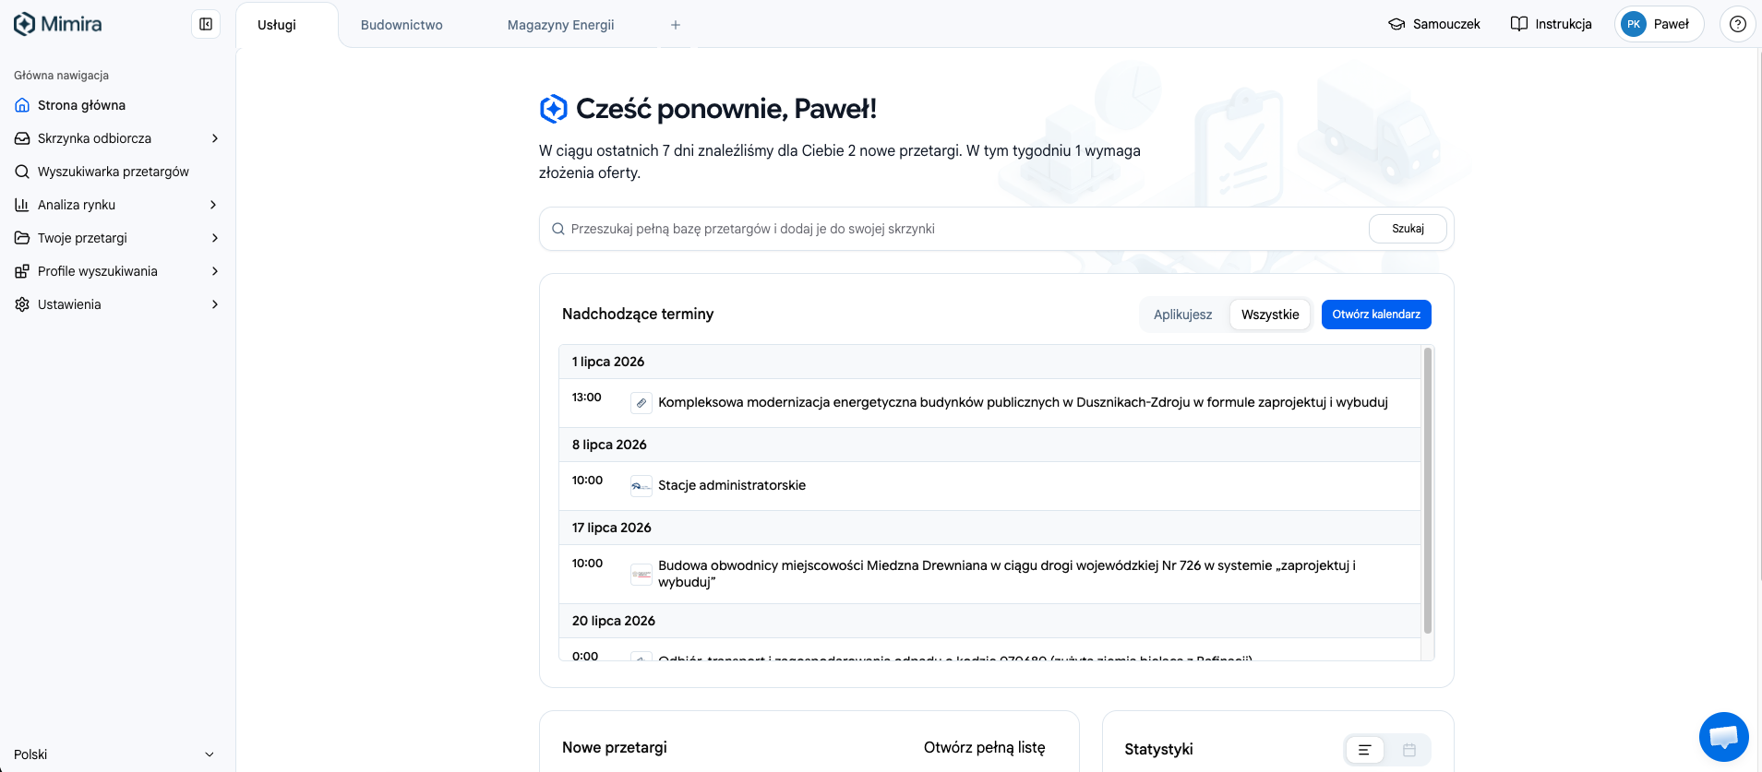Click the Otwórz kalendarz button
1762x772 pixels.
coord(1376,315)
